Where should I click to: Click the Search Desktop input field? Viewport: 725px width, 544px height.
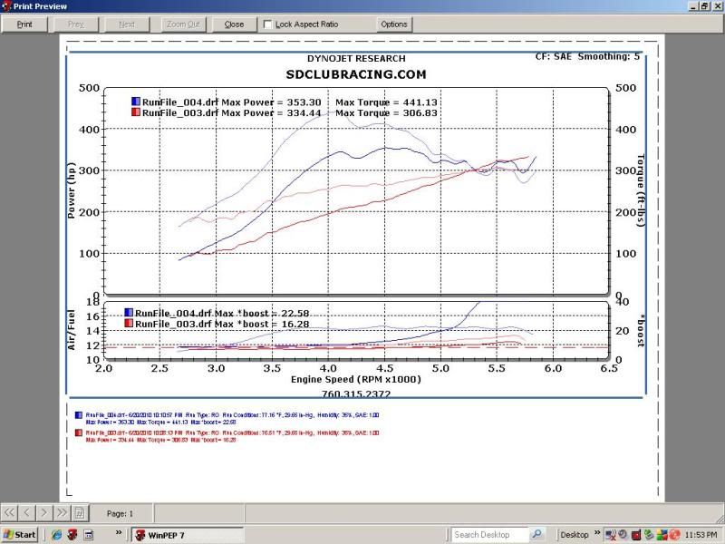[x=489, y=535]
